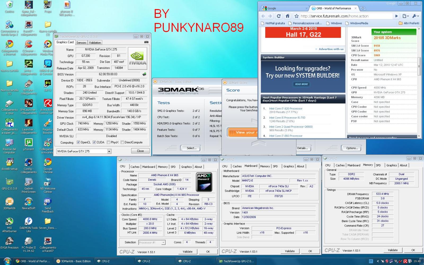Launch µTorrent desktop shortcut

[x=29, y=144]
